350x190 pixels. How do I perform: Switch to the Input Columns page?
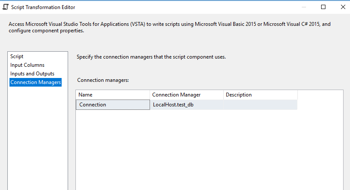pos(27,65)
